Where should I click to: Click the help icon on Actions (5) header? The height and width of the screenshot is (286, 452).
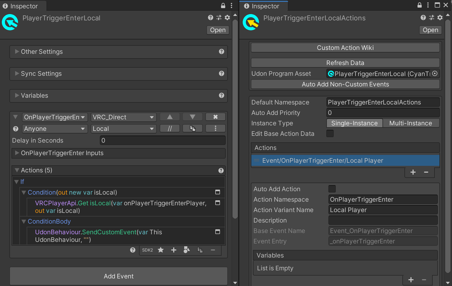(x=221, y=171)
